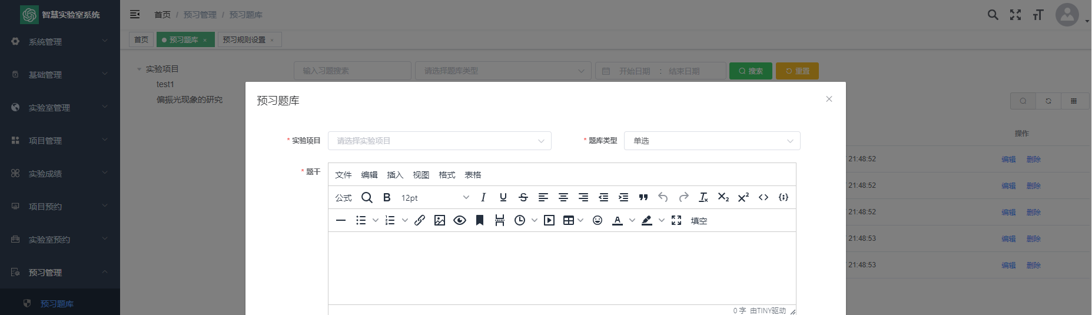The width and height of the screenshot is (1092, 315).
Task: Toggle bold formatting in editor toolbar
Action: click(x=387, y=197)
